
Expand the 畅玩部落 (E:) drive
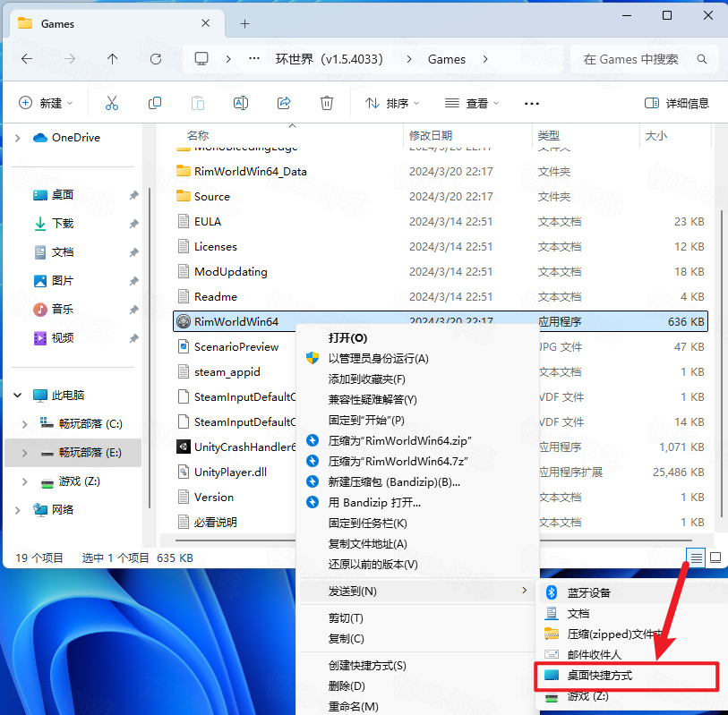[x=24, y=453]
